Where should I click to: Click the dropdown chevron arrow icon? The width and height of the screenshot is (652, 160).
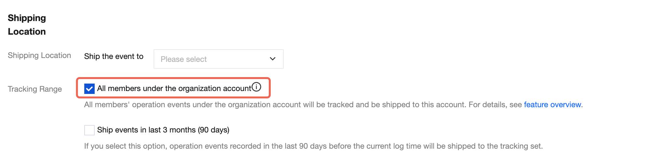(273, 59)
